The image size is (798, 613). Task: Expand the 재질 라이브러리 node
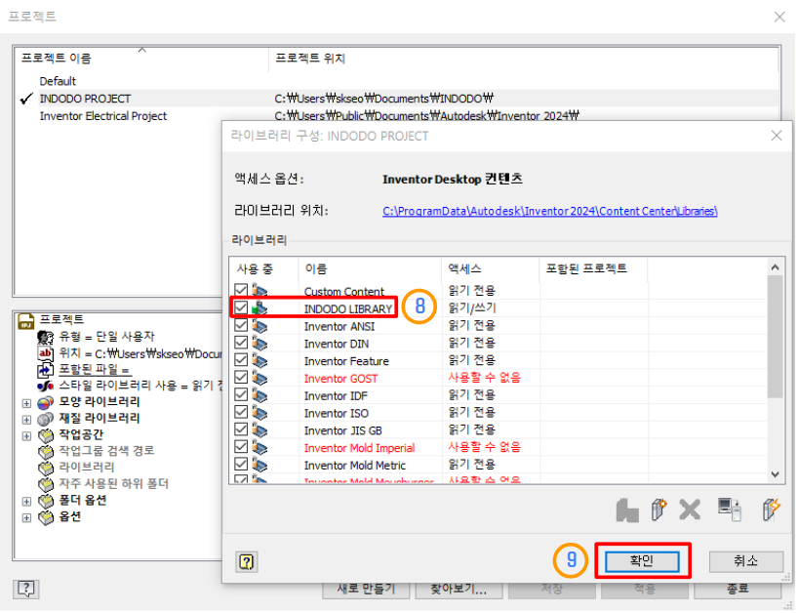coord(26,420)
